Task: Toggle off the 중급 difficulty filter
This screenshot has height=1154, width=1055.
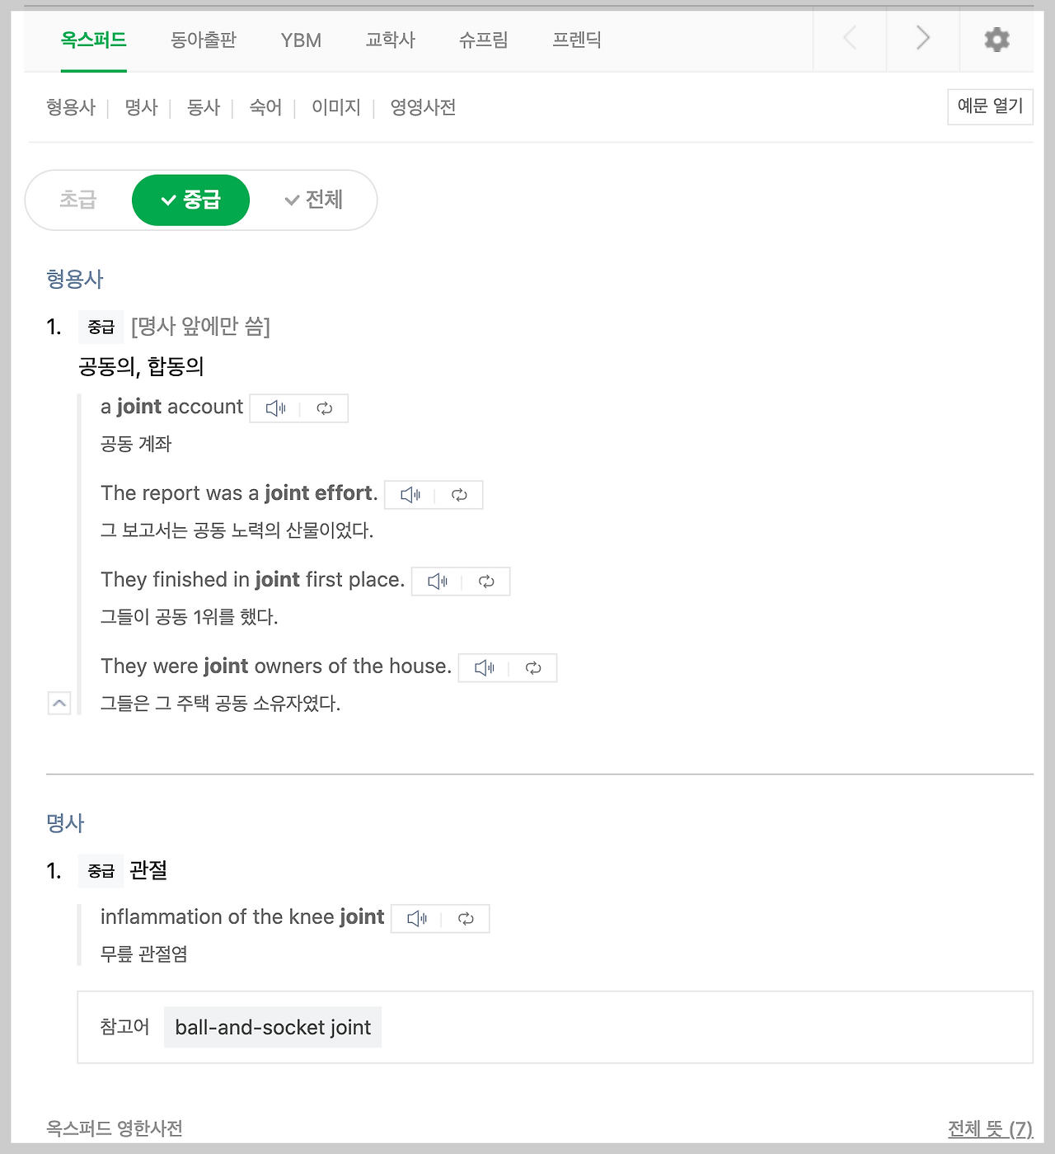Action: pyautogui.click(x=191, y=200)
